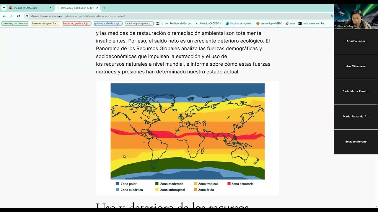Select María Fernanda Á... participant tile
This screenshot has width=378, height=212.
tap(356, 117)
